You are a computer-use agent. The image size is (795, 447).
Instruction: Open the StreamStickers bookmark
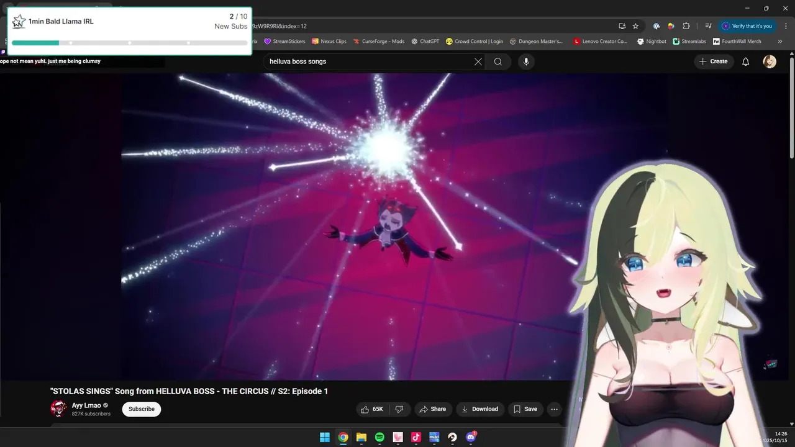point(284,42)
